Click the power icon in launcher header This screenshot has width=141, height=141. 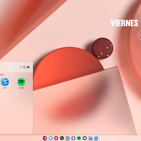point(20,67)
